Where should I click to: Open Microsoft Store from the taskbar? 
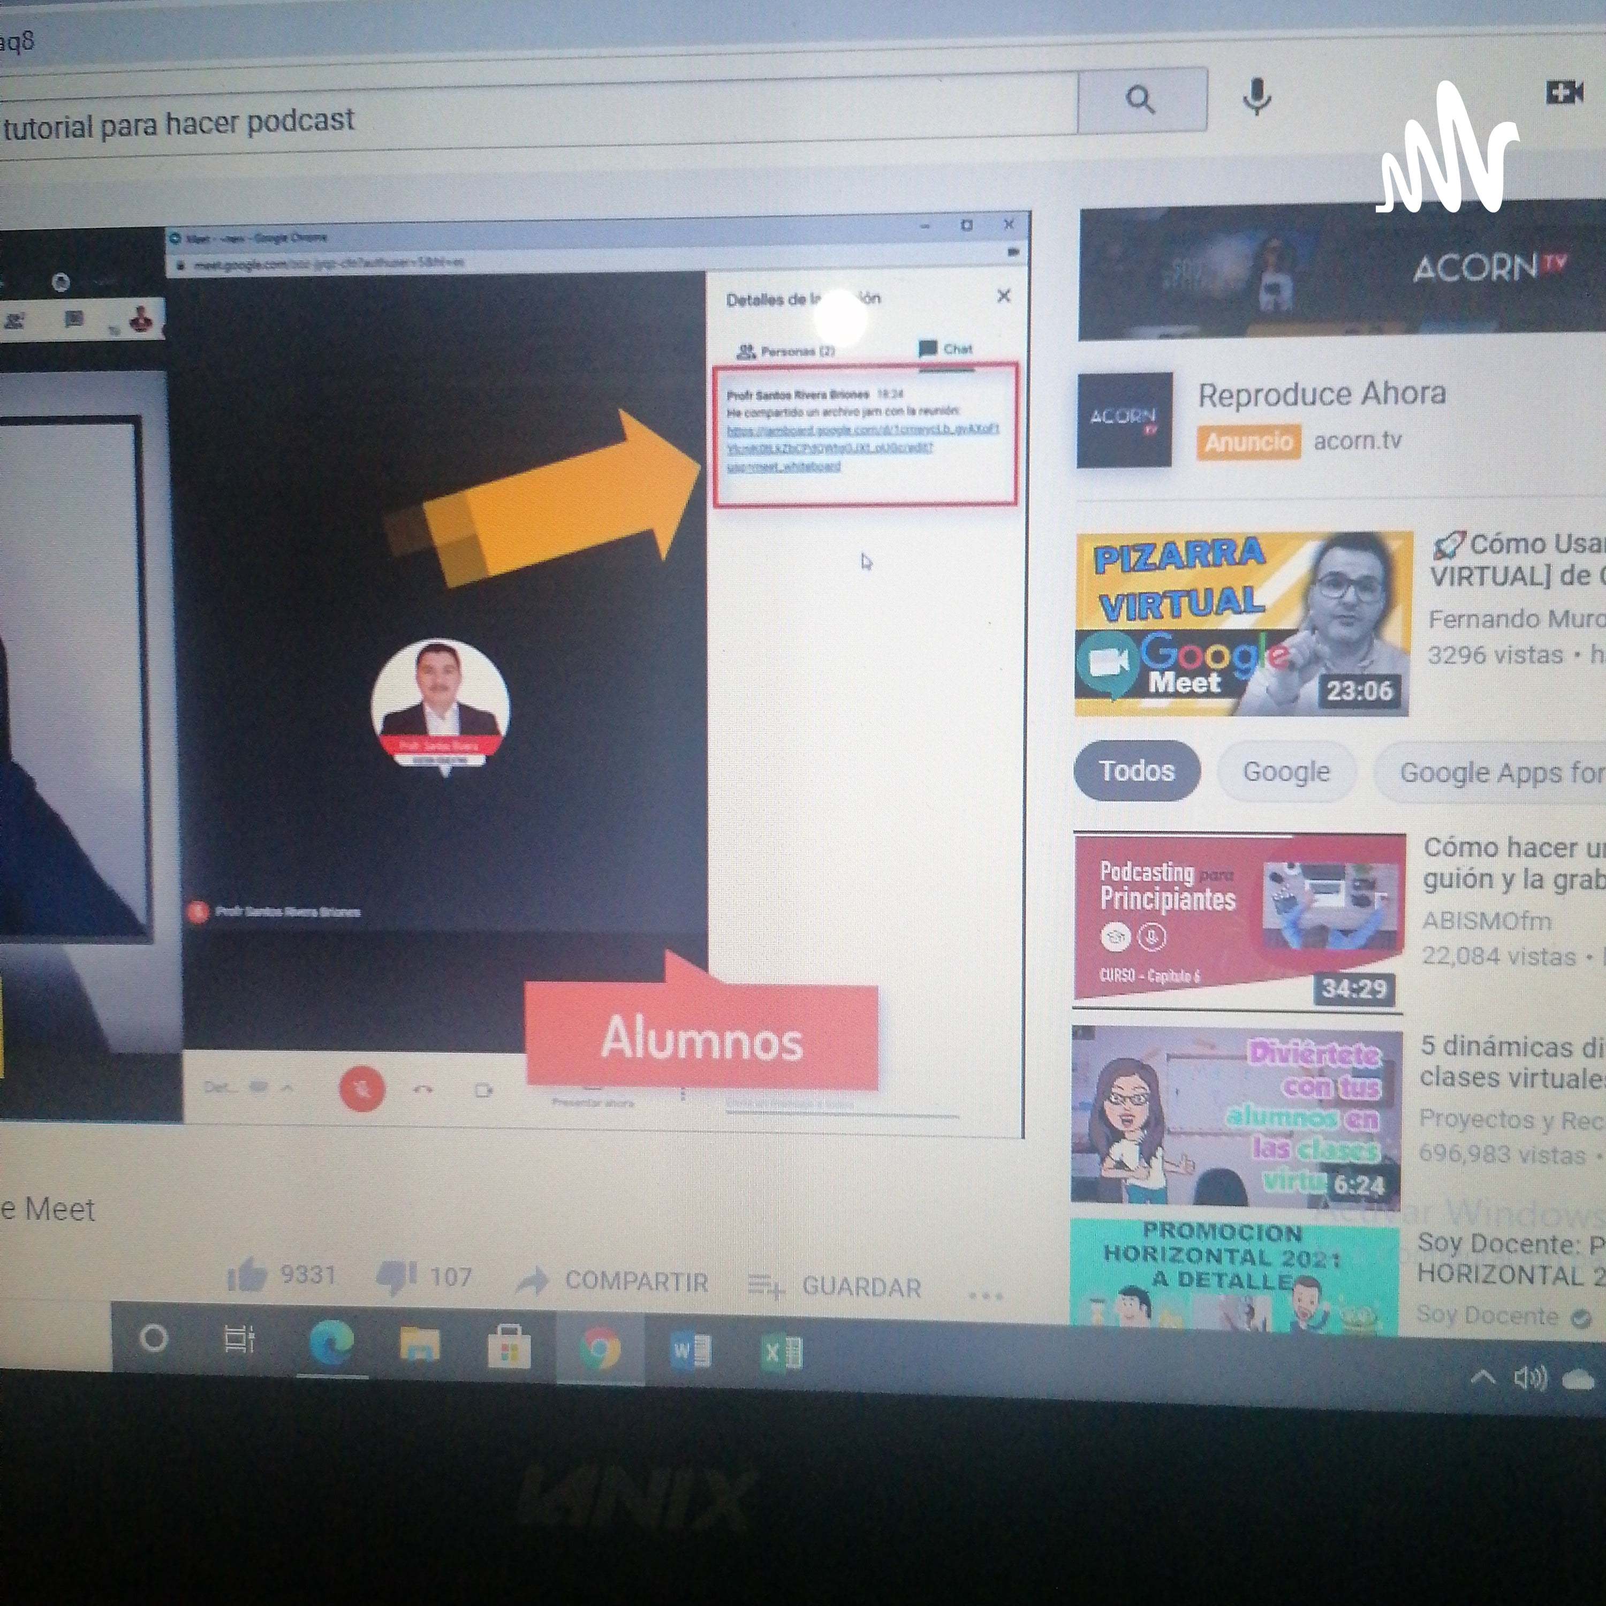509,1347
